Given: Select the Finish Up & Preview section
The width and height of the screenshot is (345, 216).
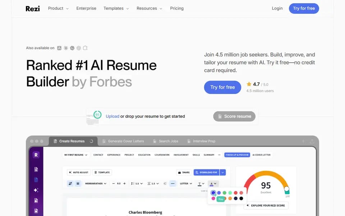Looking at the screenshot, I should tap(237, 155).
